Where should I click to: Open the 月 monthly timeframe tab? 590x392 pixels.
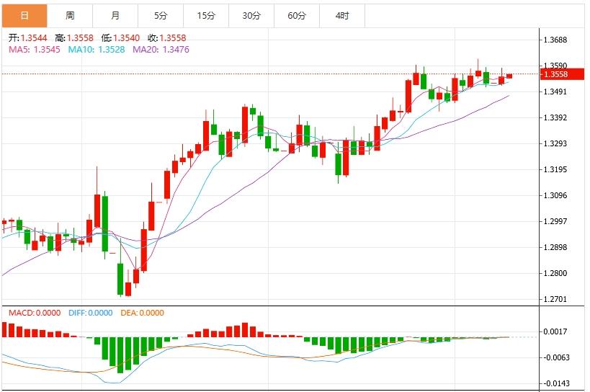point(115,15)
